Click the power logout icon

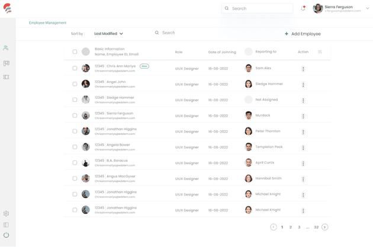pos(6,235)
